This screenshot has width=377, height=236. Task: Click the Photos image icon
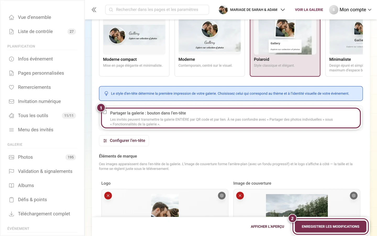point(12,157)
